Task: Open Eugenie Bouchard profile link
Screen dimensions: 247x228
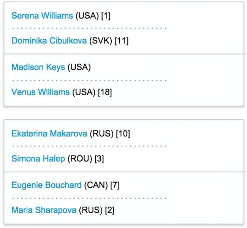Action: point(46,185)
